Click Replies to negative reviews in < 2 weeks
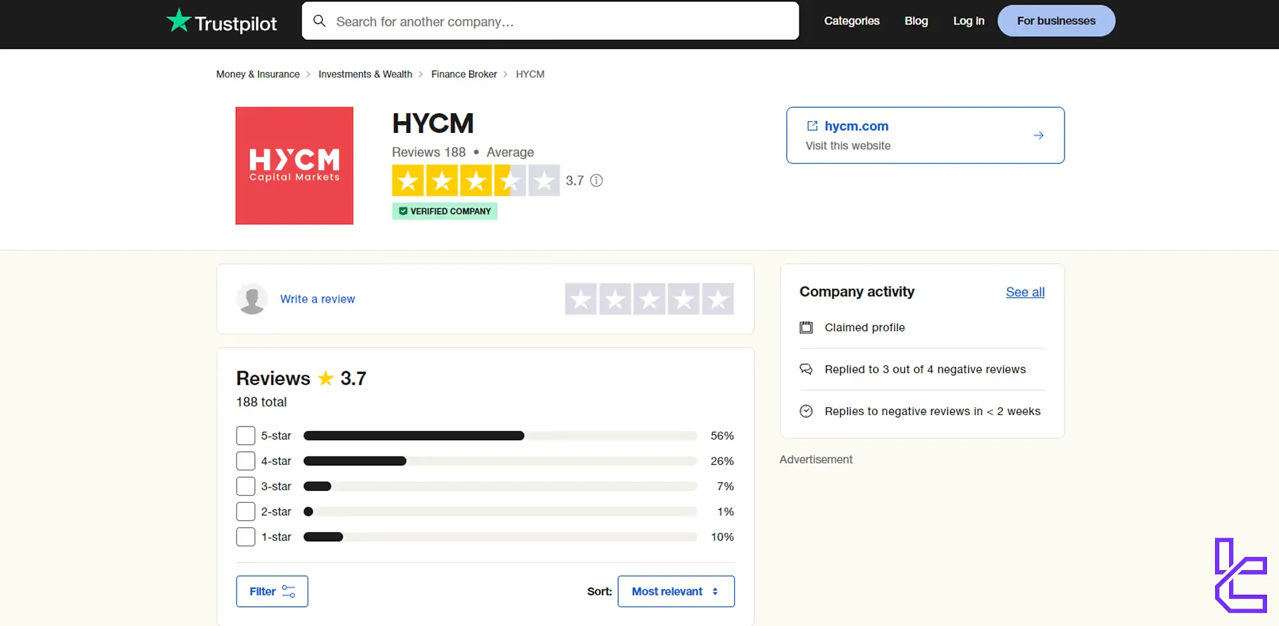 932,411
